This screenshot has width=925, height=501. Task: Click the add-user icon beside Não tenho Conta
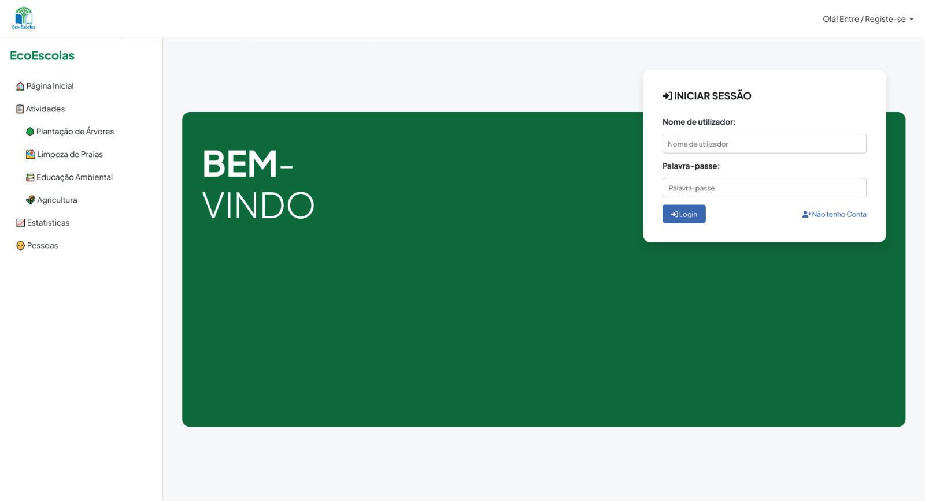[806, 214]
